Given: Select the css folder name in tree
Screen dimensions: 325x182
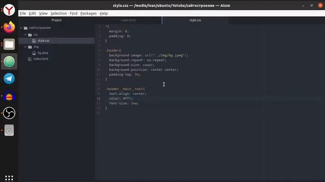Looking at the screenshot, I should (x=36, y=35).
